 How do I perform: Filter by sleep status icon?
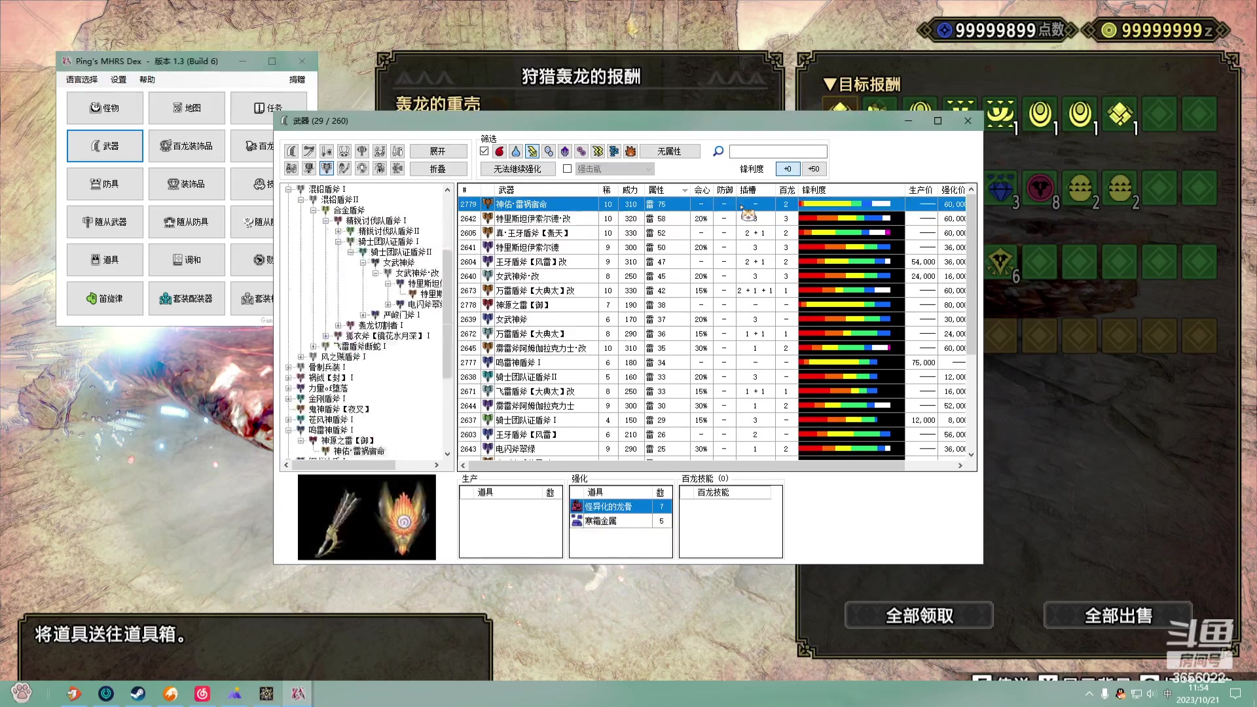(614, 151)
